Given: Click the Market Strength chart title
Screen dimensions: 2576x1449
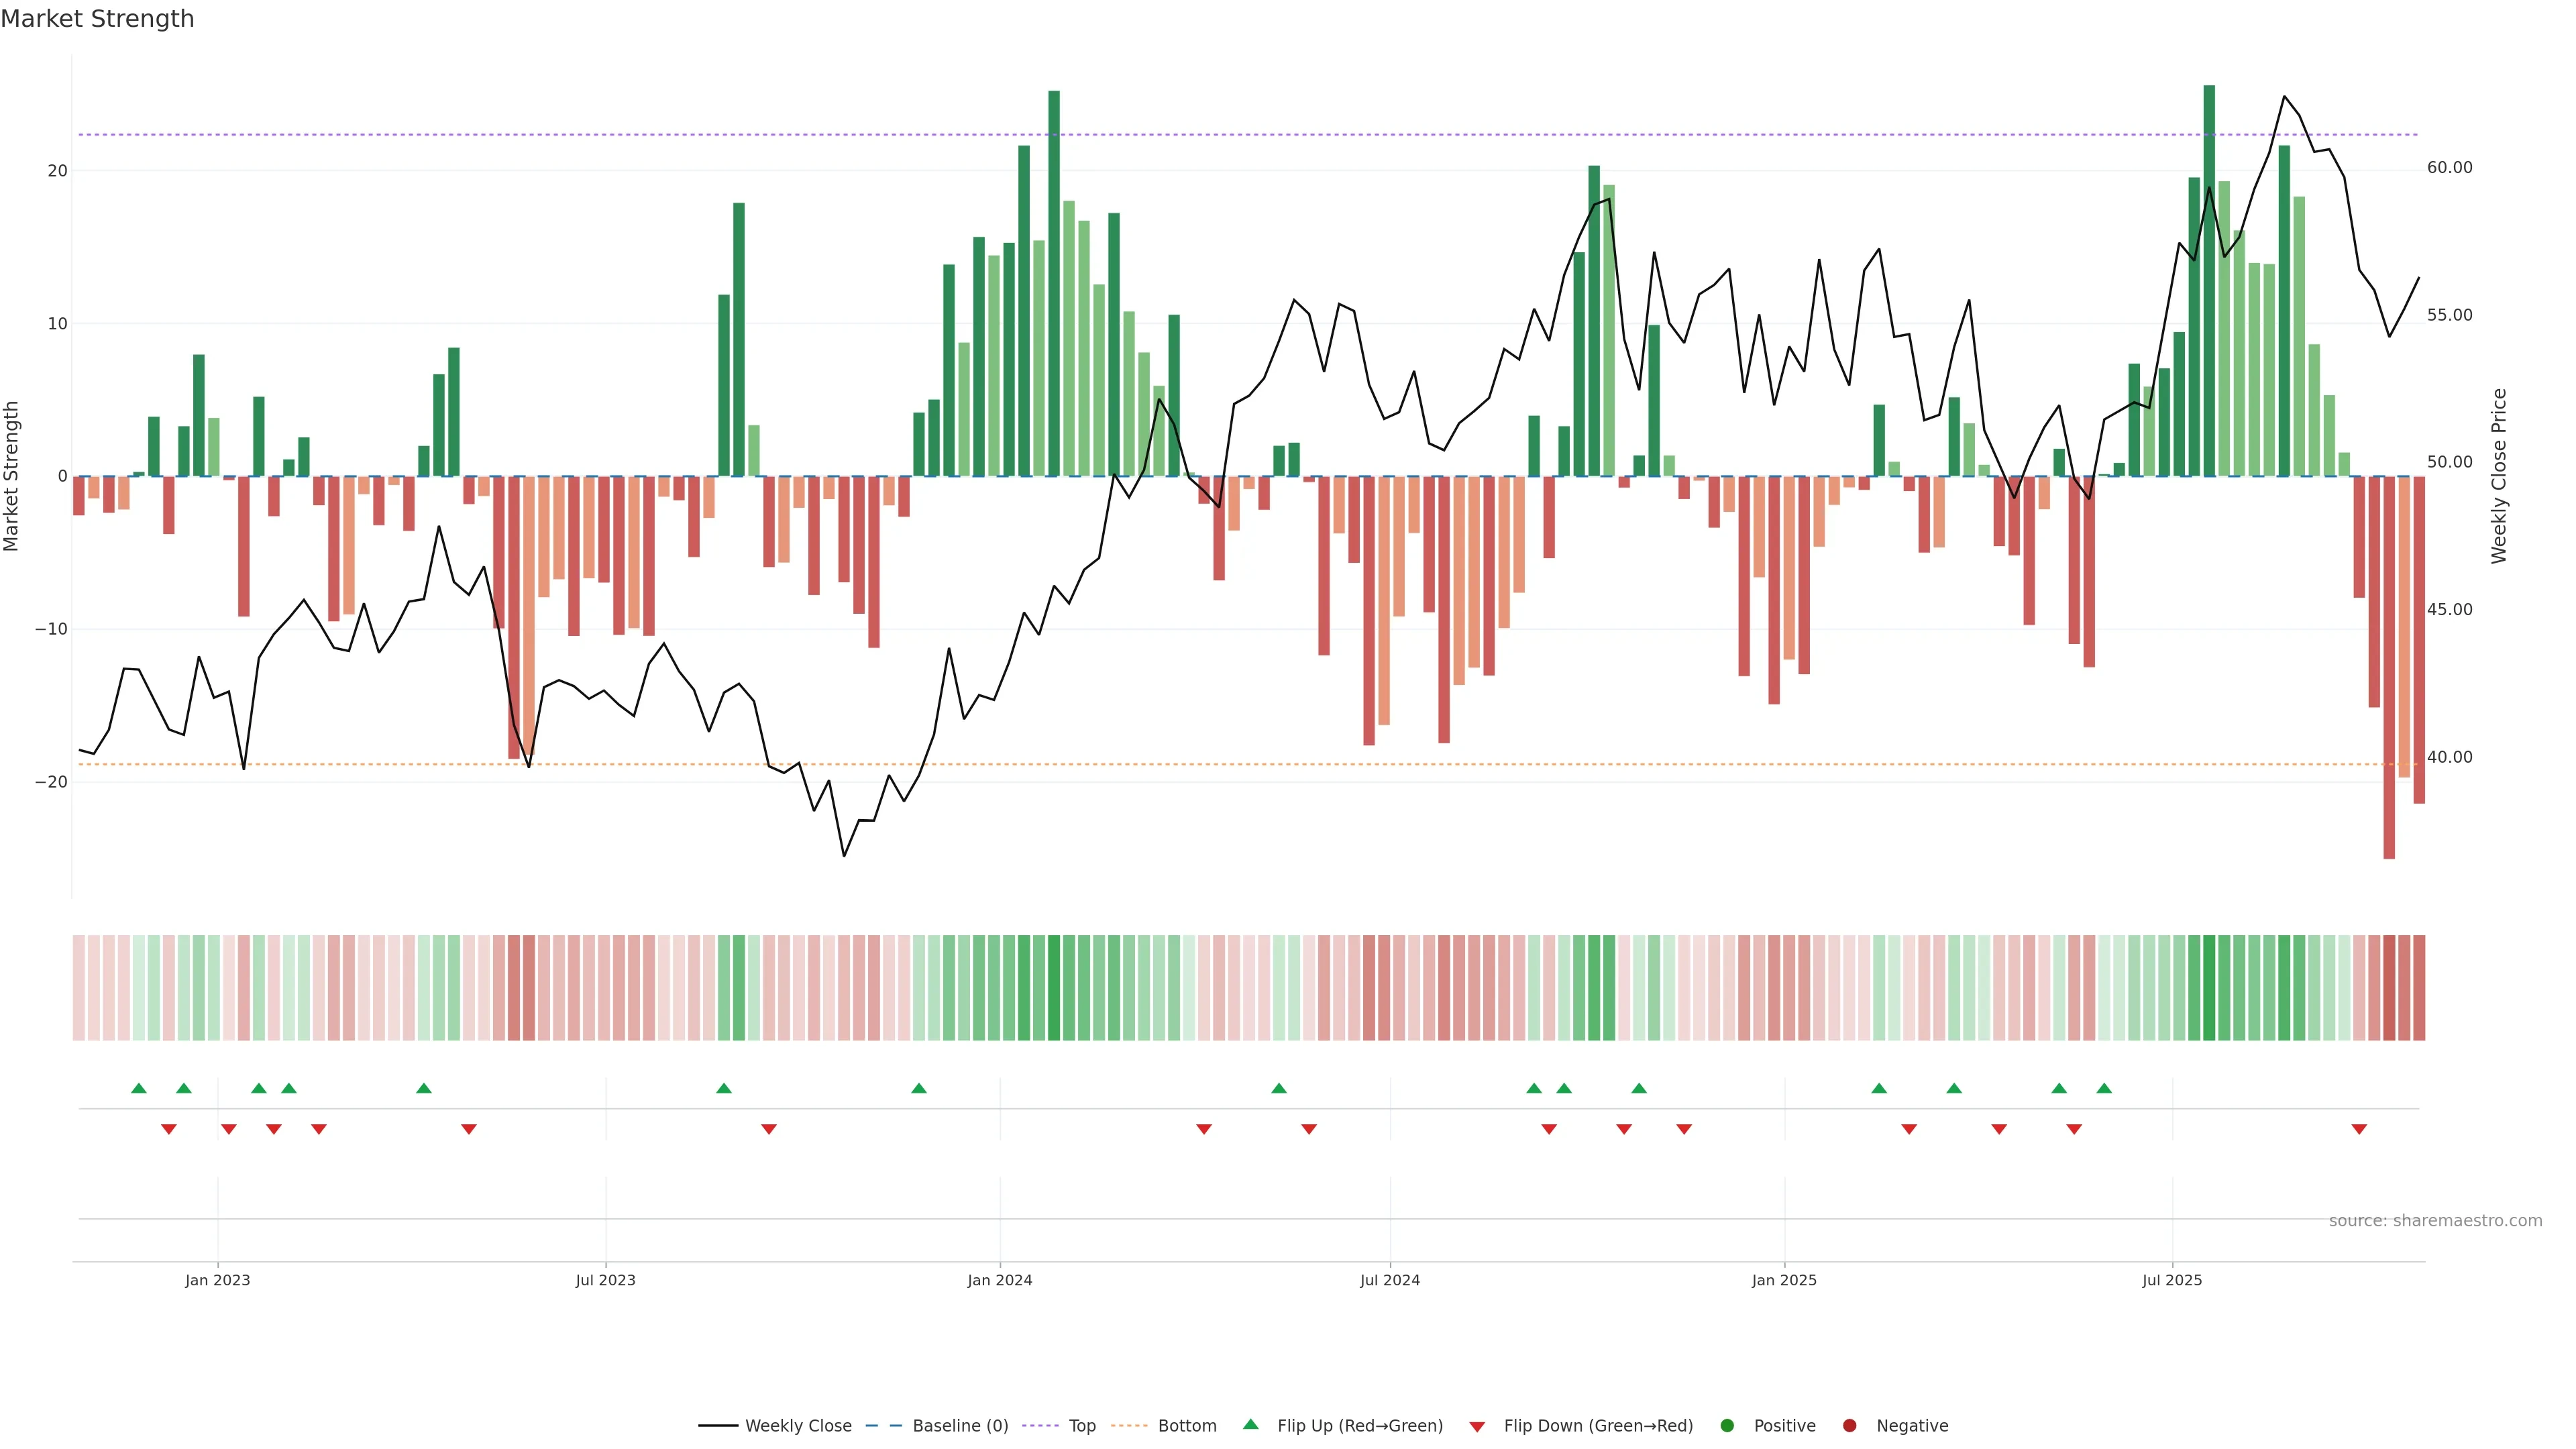Looking at the screenshot, I should pyautogui.click(x=97, y=19).
